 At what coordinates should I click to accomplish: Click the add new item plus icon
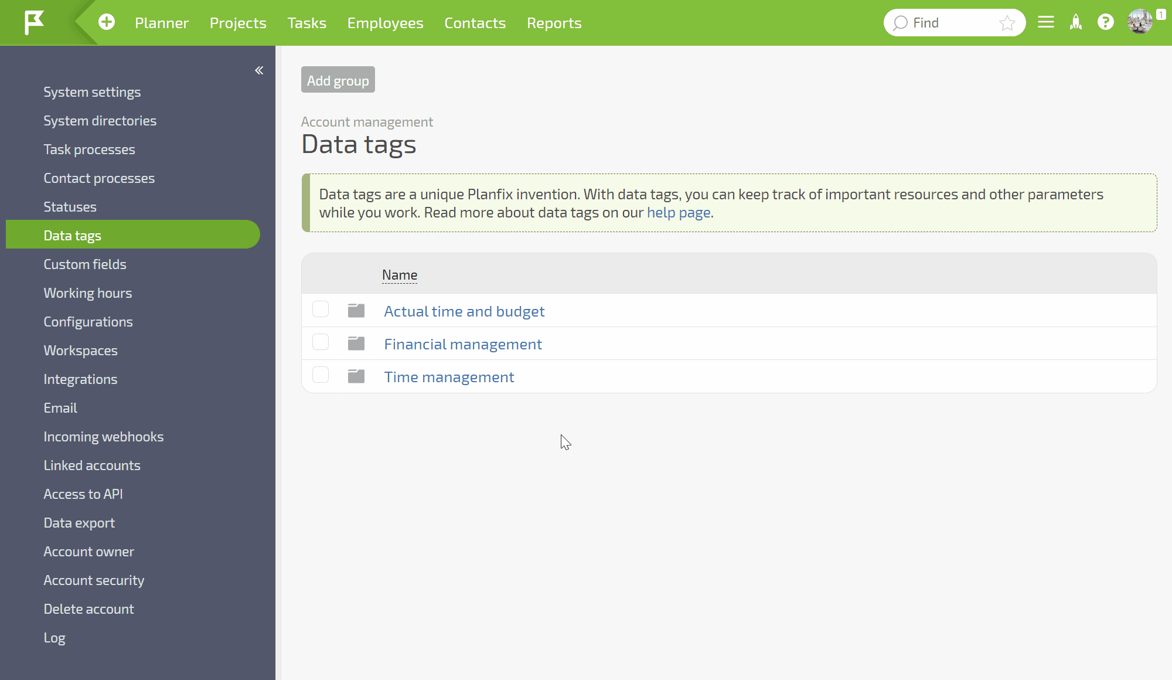pyautogui.click(x=107, y=22)
